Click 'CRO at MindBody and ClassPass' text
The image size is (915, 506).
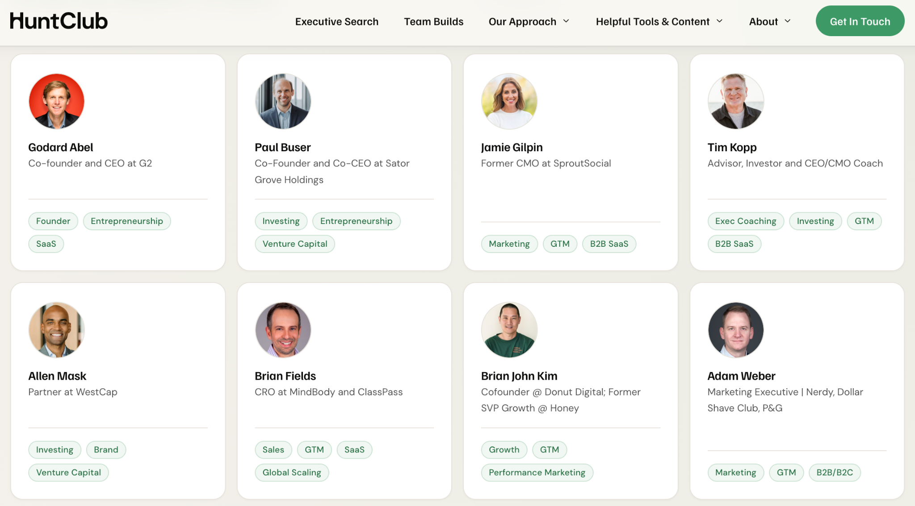pyautogui.click(x=328, y=392)
